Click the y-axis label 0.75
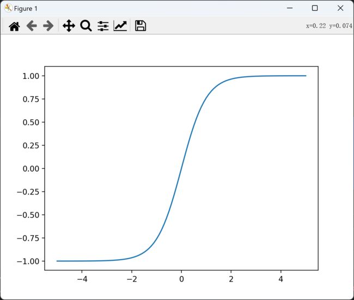Screen dimensions: 354x300 [x=30, y=99]
